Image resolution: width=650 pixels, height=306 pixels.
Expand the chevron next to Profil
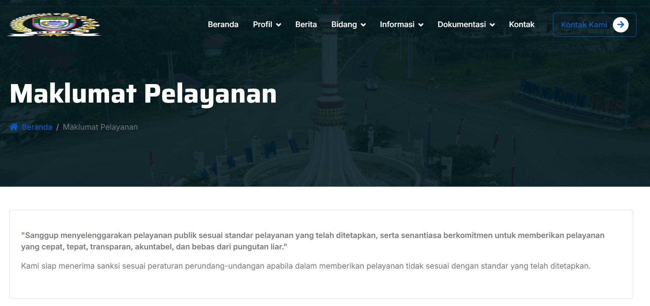coord(279,25)
